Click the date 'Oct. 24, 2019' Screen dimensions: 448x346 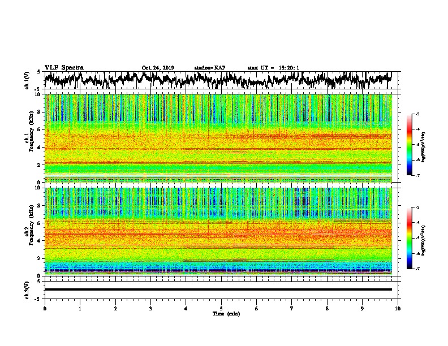coord(158,68)
